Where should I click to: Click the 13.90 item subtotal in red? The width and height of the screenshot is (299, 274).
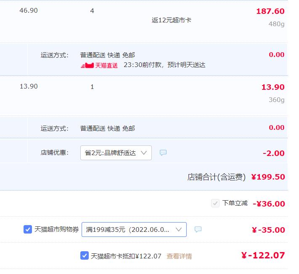click(273, 87)
